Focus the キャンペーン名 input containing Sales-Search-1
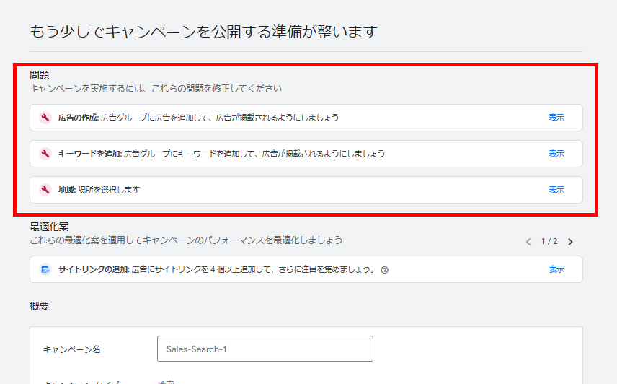 [265, 349]
